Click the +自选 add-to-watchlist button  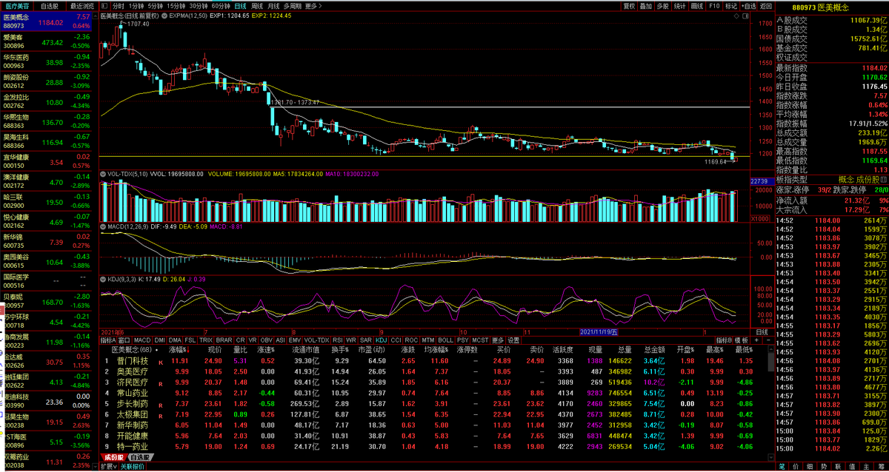[x=748, y=6]
